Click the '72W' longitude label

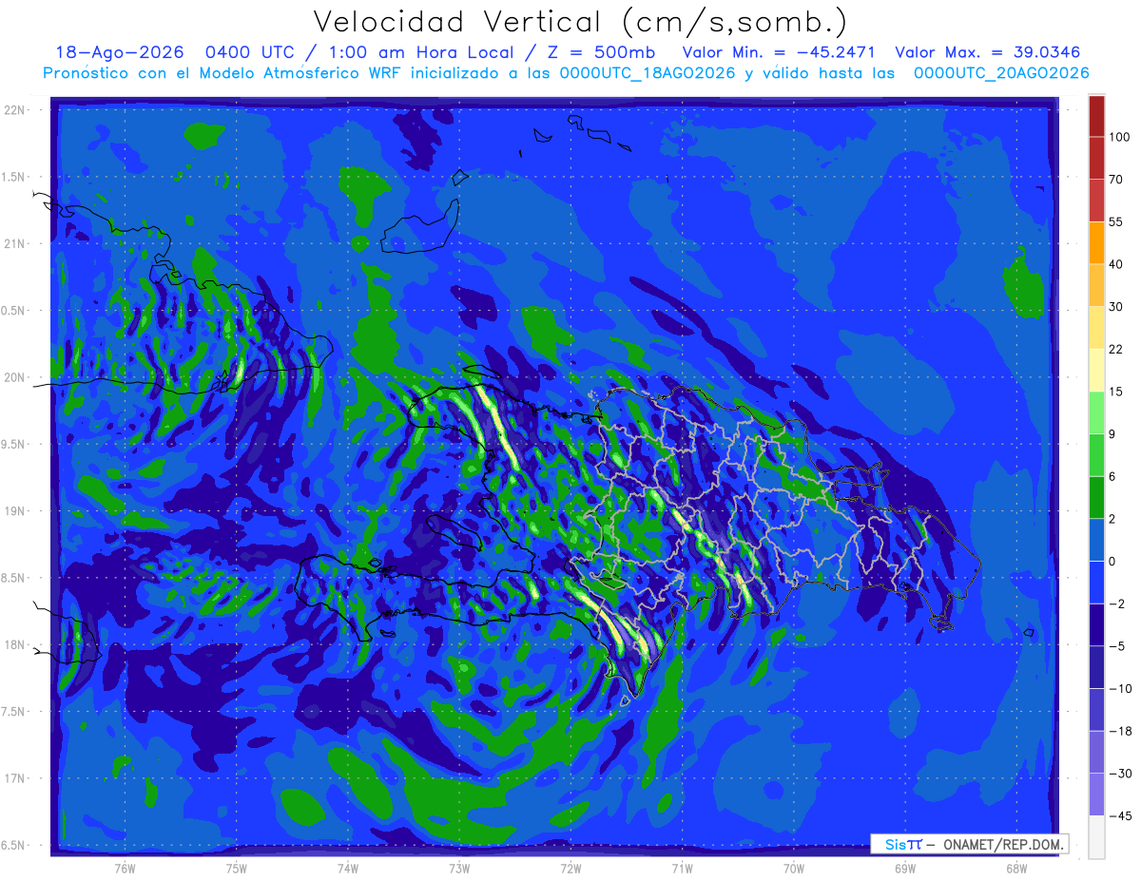570,868
